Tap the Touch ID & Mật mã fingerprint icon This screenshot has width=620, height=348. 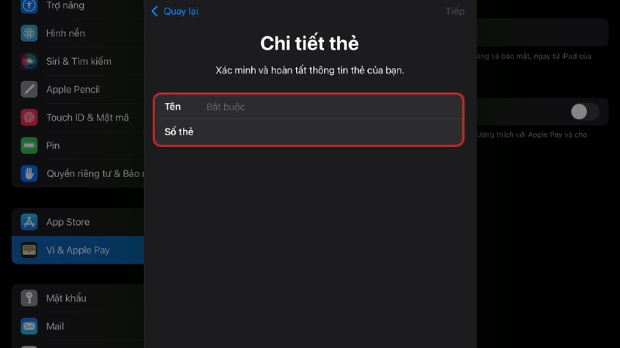(x=29, y=118)
